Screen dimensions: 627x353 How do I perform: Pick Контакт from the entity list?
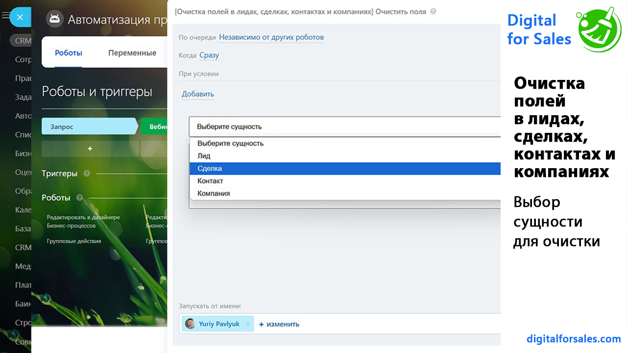coord(345,181)
